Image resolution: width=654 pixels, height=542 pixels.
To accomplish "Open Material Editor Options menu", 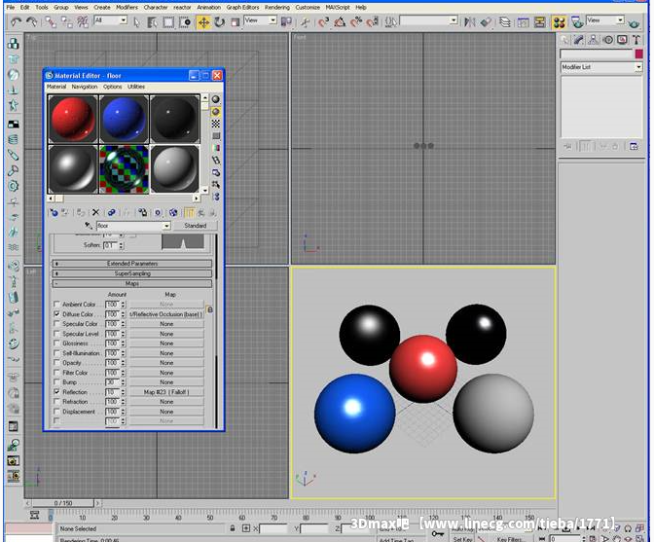I will coord(113,87).
